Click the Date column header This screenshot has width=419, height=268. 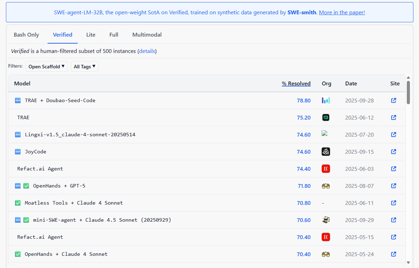click(351, 84)
